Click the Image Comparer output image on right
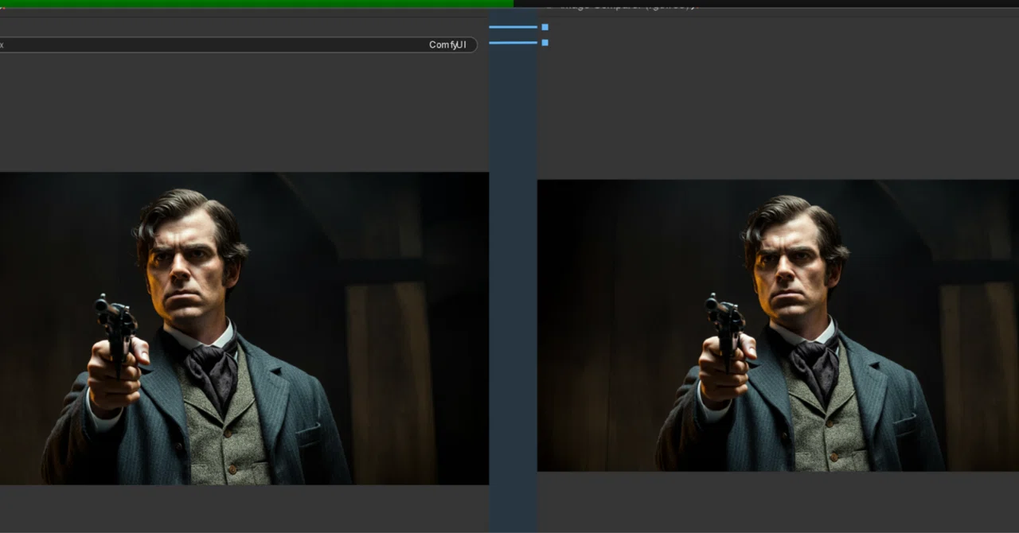Viewport: 1019px width, 533px height. tap(778, 325)
